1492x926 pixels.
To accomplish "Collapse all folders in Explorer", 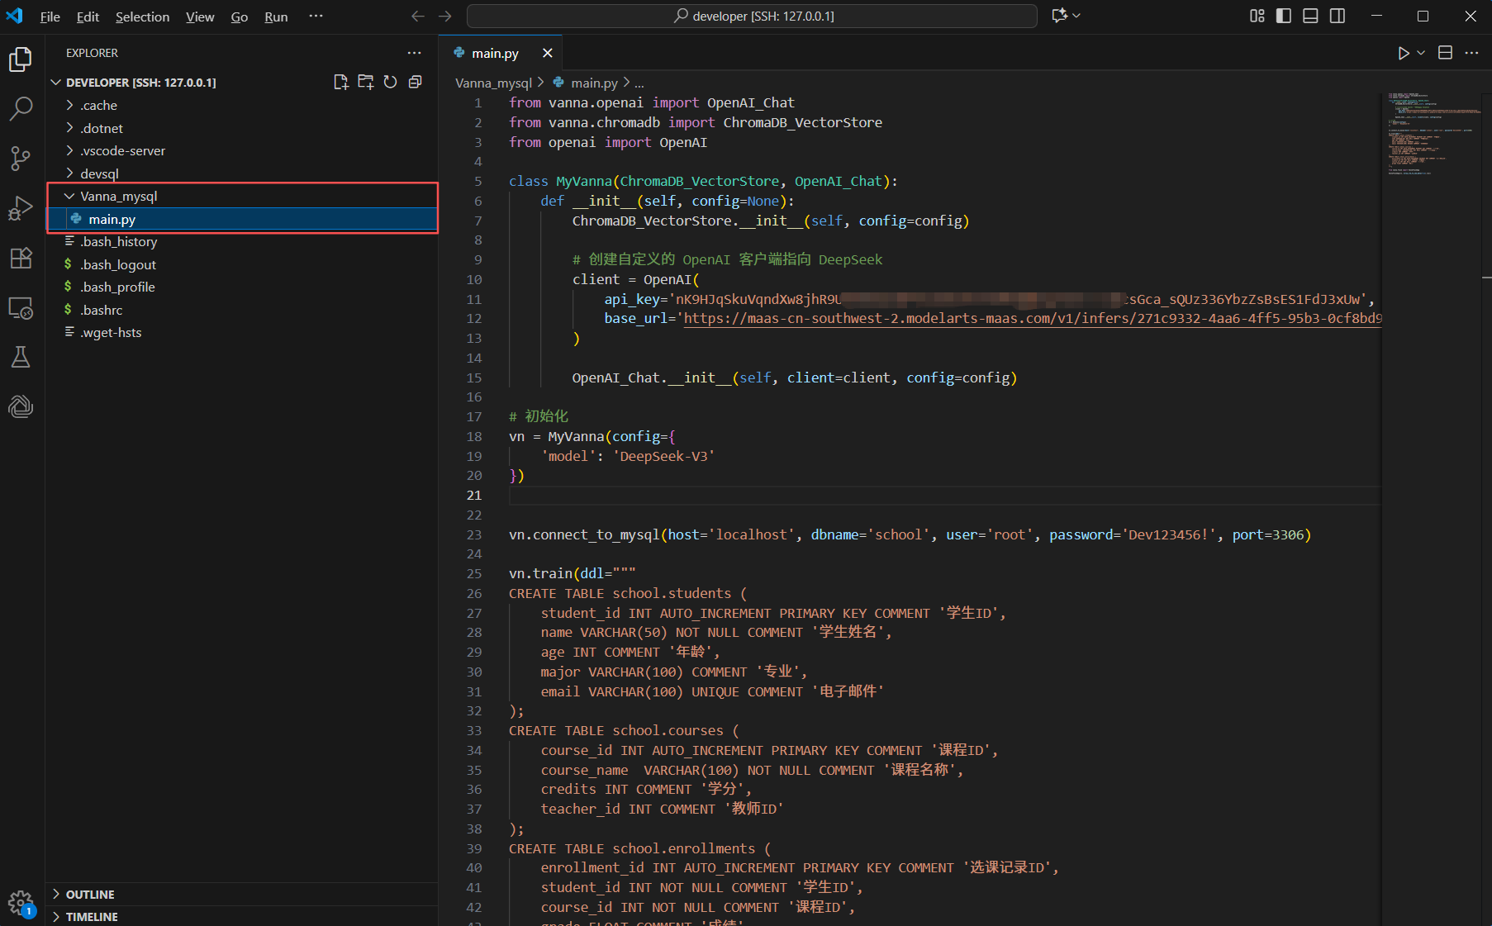I will (x=416, y=82).
